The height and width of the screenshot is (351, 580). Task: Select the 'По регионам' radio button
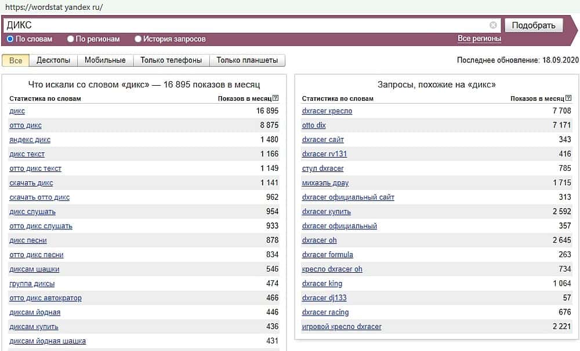[71, 39]
